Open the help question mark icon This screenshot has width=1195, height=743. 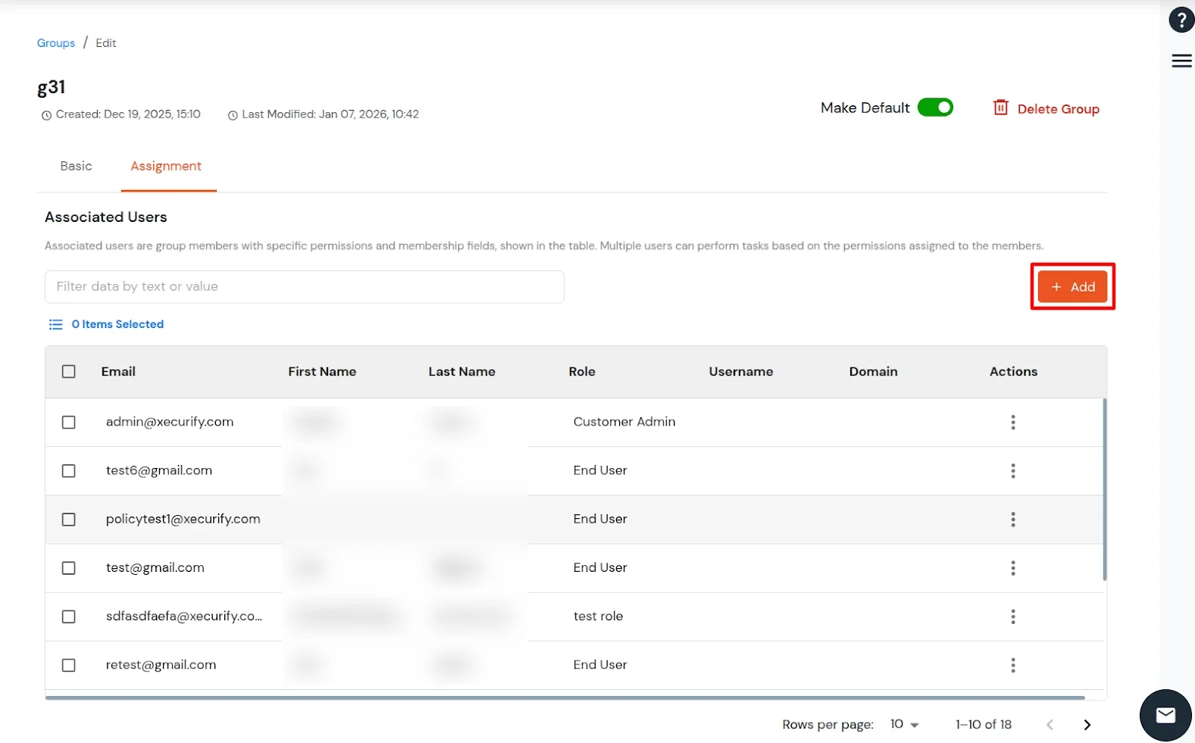tap(1181, 20)
